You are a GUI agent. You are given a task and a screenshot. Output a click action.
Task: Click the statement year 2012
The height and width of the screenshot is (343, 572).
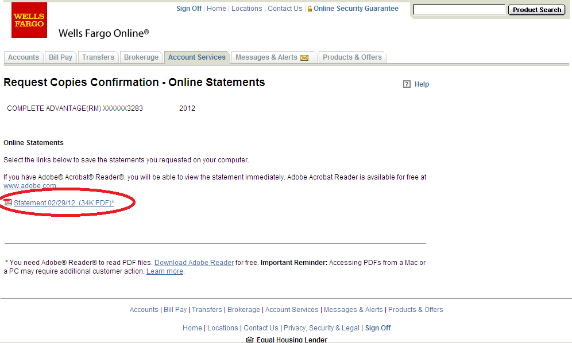pyautogui.click(x=187, y=108)
